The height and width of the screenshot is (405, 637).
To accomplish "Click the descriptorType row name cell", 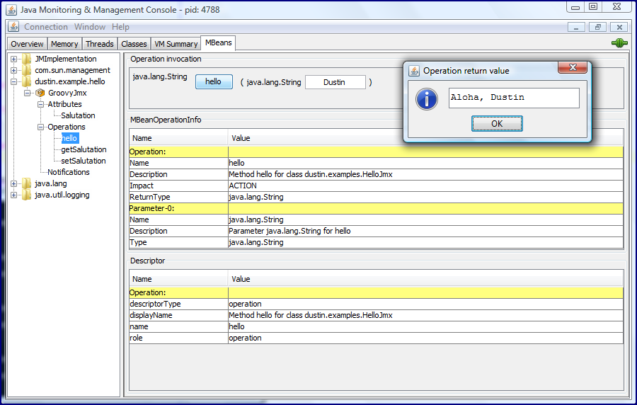I will [179, 304].
